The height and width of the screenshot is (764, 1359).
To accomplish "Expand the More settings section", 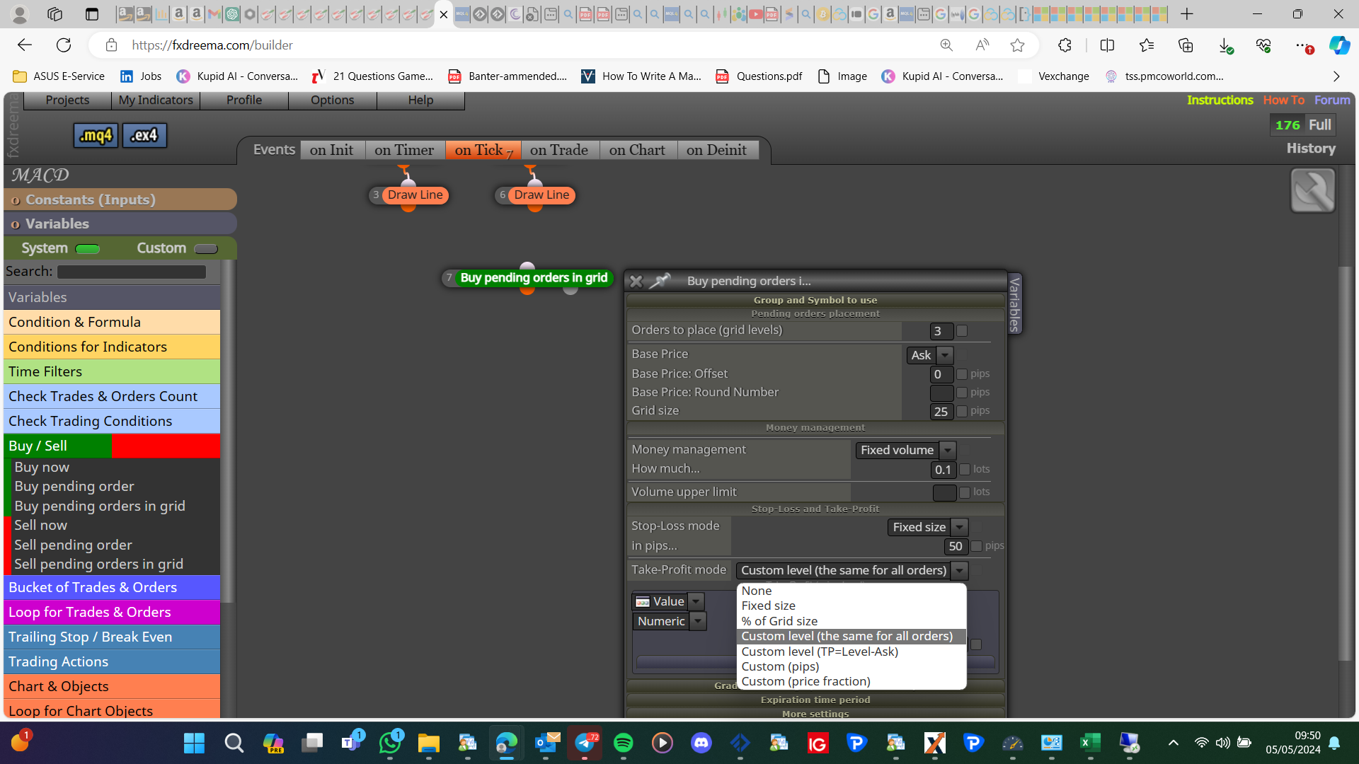I will tap(815, 713).
